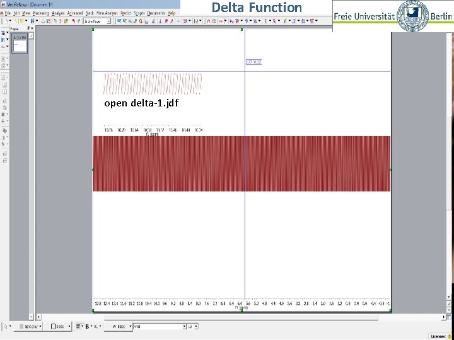Click horizontal scrollbar left arrow
The image size is (454, 340).
point(39,317)
